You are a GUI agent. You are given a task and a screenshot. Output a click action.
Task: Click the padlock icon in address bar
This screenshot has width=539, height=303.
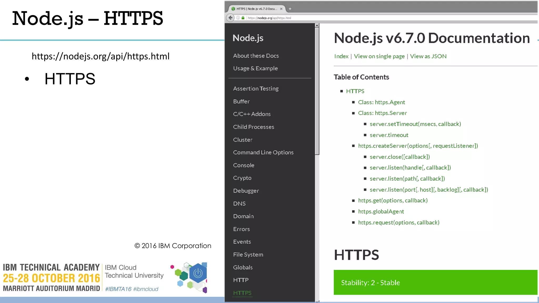coord(243,18)
